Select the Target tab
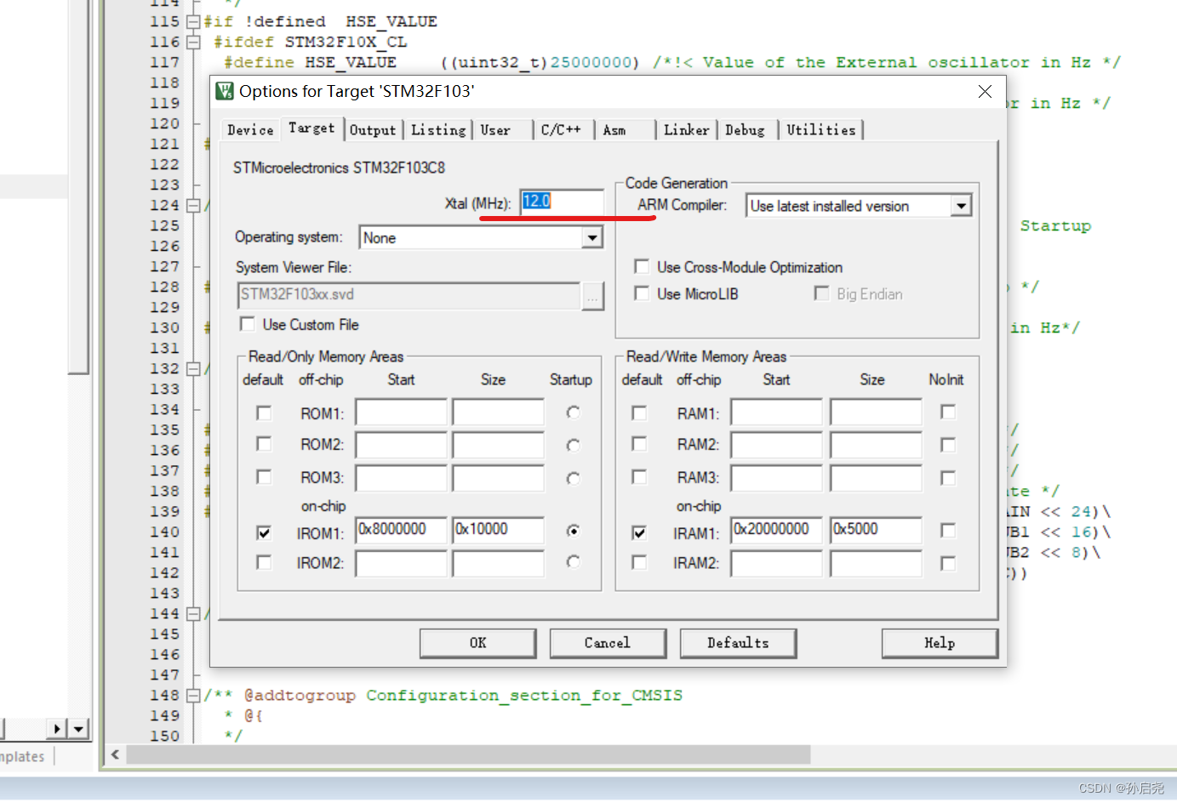1177x802 pixels. [311, 128]
